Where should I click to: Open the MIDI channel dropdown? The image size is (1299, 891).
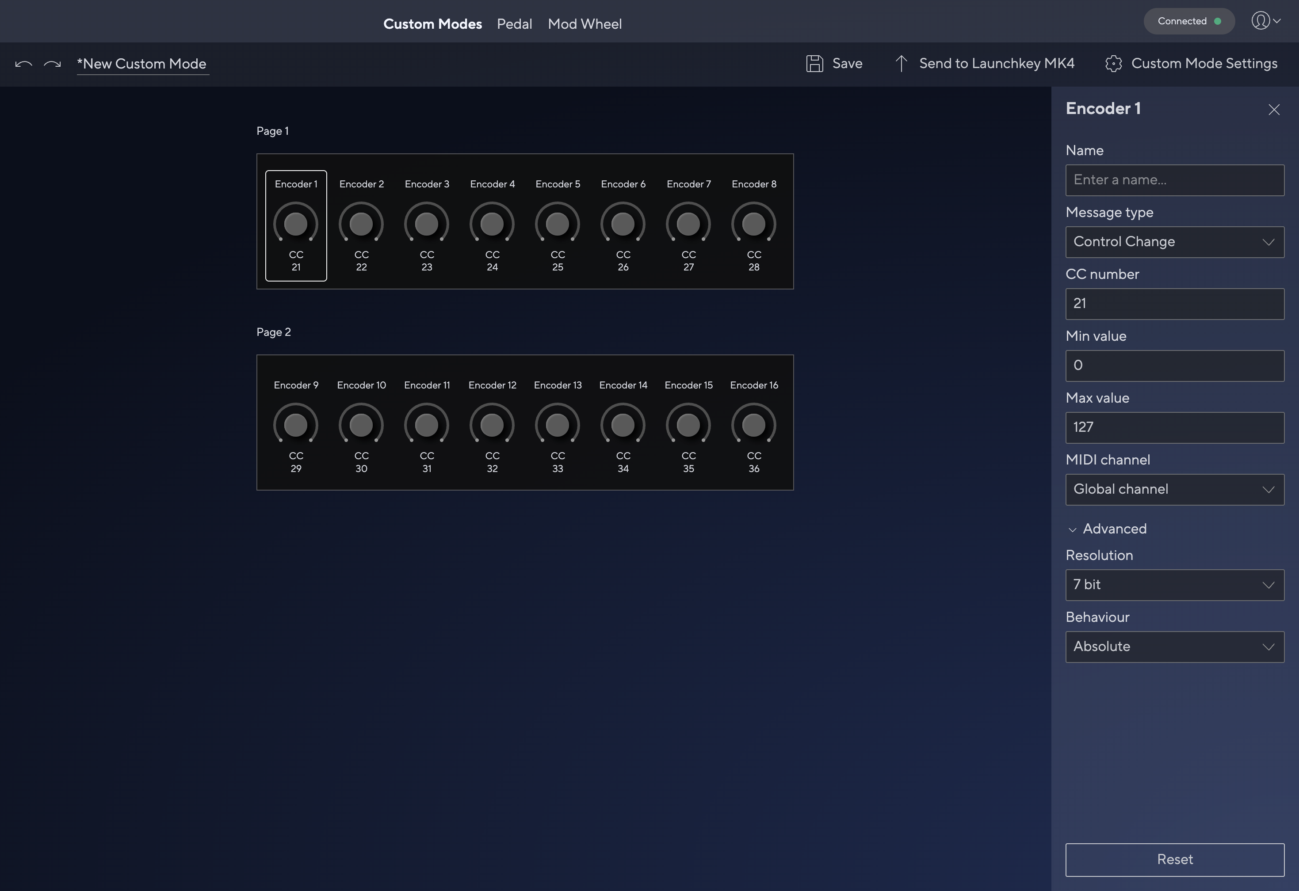pyautogui.click(x=1174, y=489)
